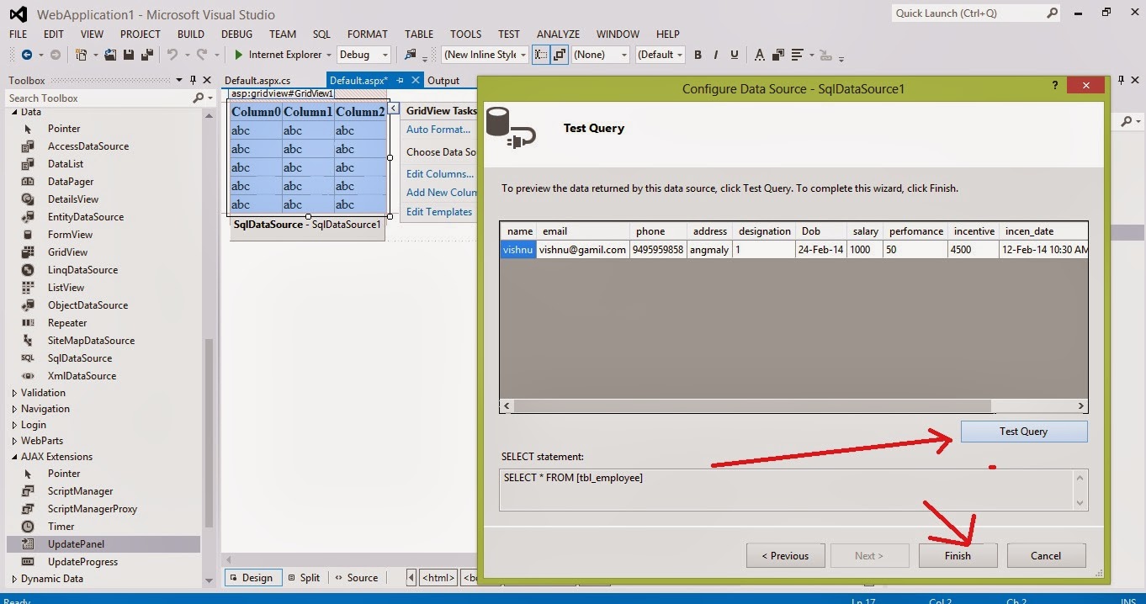
Task: Click the Save All toolbar icon
Action: 146,55
